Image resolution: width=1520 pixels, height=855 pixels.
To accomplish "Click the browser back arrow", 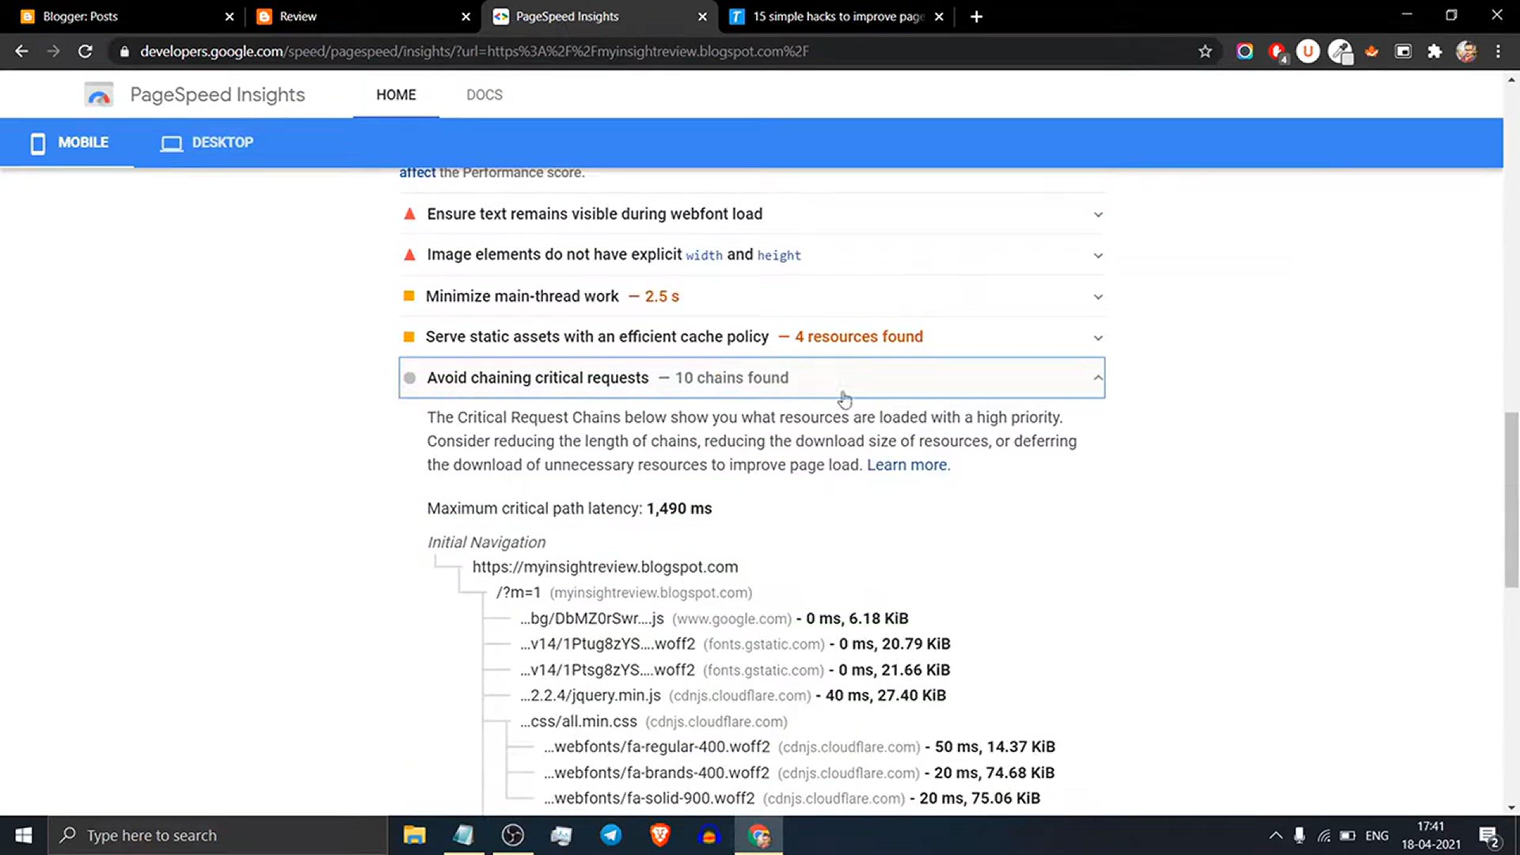I will click(x=21, y=51).
